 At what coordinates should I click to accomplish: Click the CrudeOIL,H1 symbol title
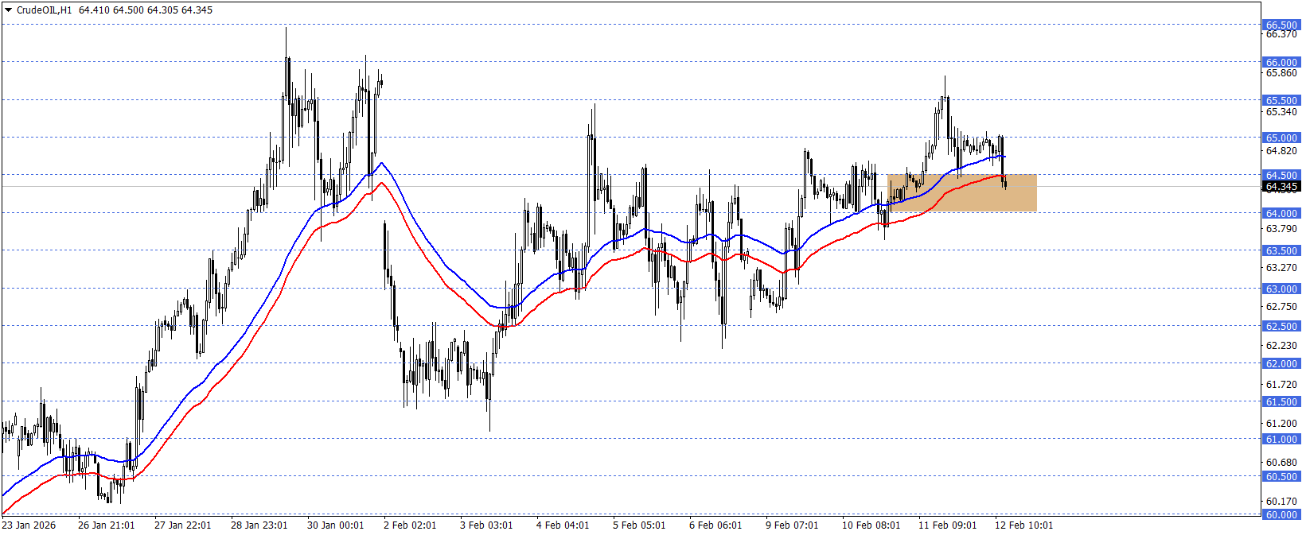(44, 10)
